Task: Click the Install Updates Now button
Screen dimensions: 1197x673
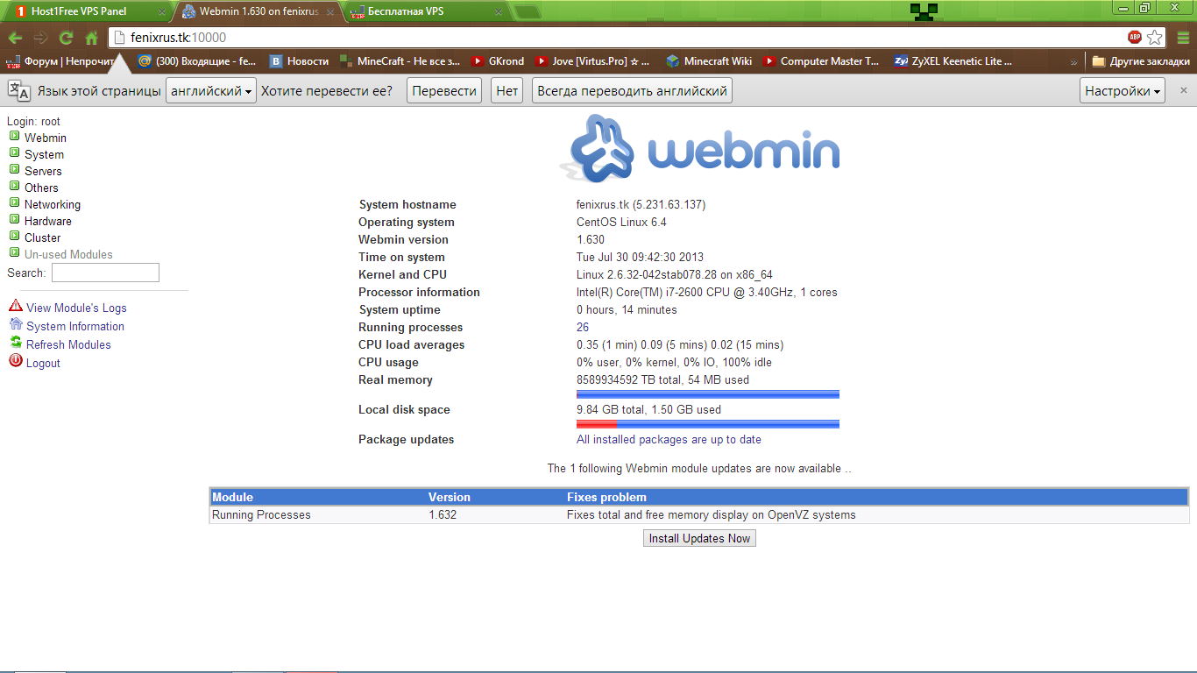Action: [699, 538]
